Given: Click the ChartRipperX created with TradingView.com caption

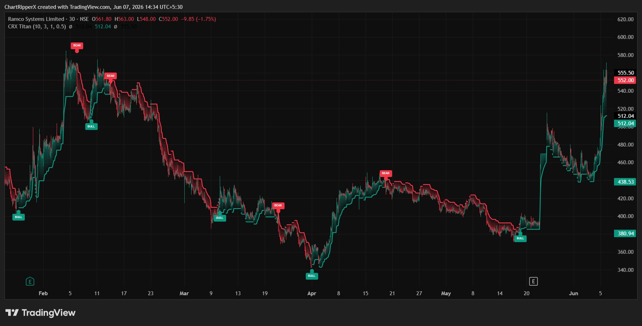Looking at the screenshot, I should tap(93, 7).
